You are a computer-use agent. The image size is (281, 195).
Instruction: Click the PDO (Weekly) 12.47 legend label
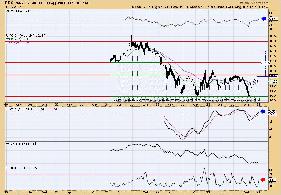[x=27, y=35]
